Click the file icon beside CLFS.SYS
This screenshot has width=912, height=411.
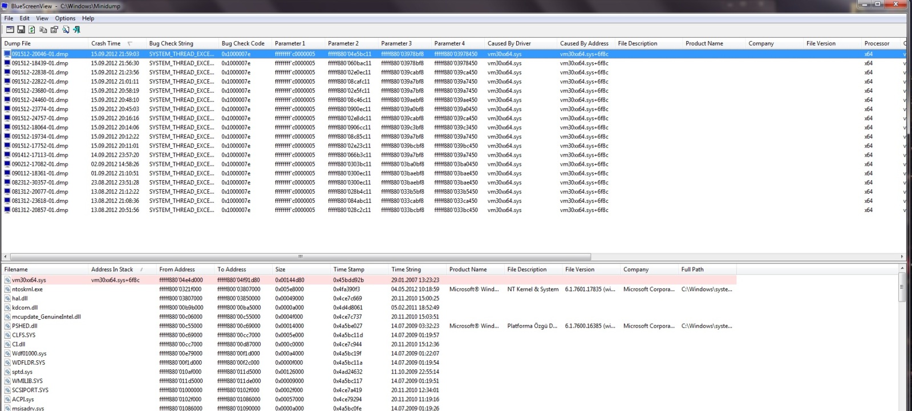7,335
